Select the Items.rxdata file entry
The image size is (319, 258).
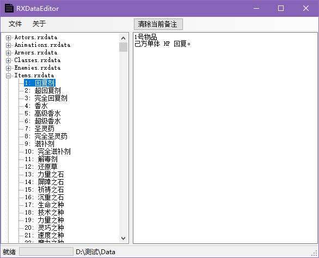tap(34, 76)
